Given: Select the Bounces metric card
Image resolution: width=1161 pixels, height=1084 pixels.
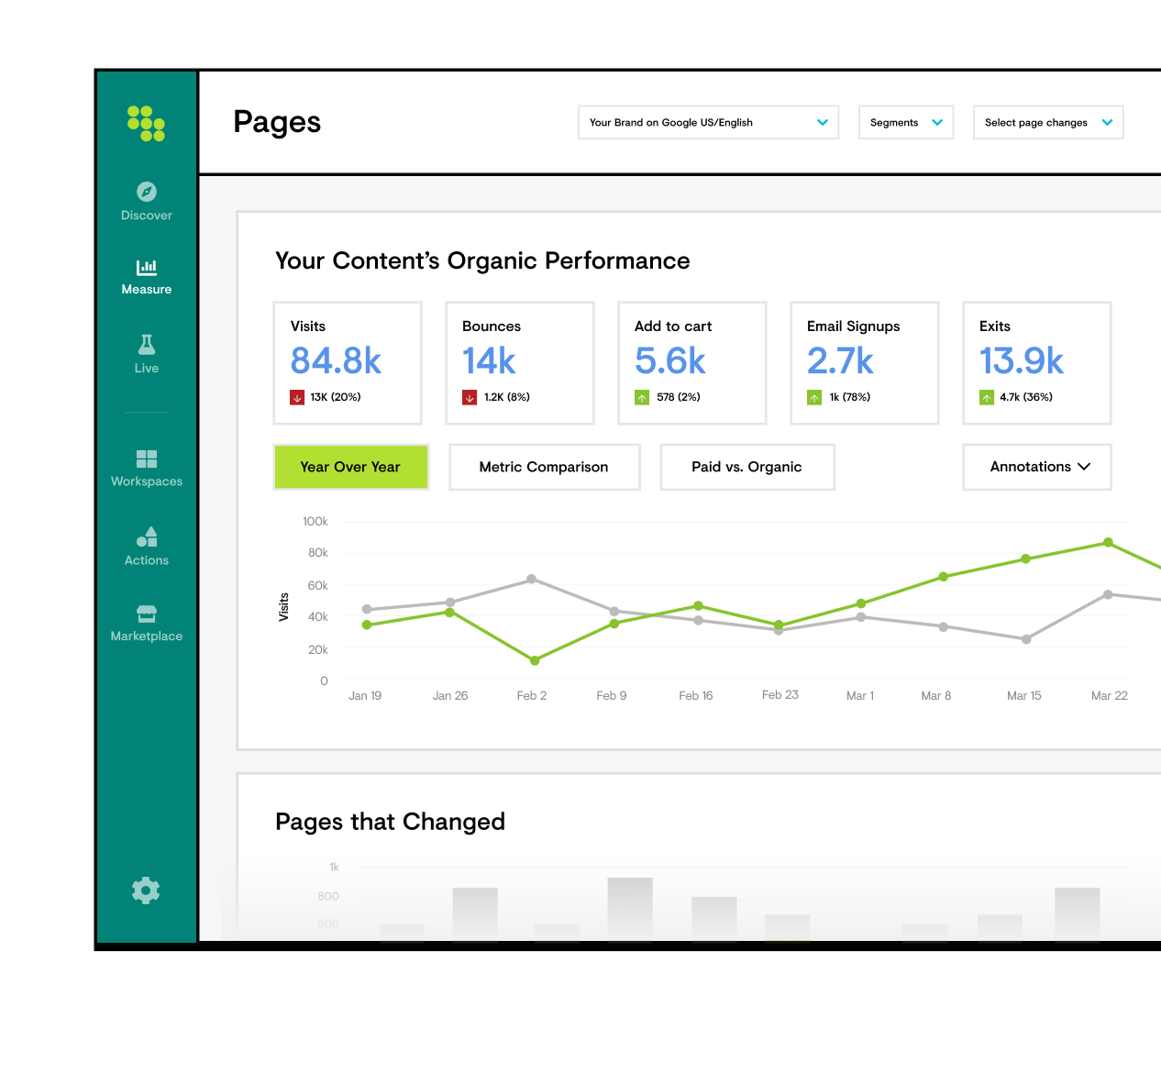Looking at the screenshot, I should [520, 363].
